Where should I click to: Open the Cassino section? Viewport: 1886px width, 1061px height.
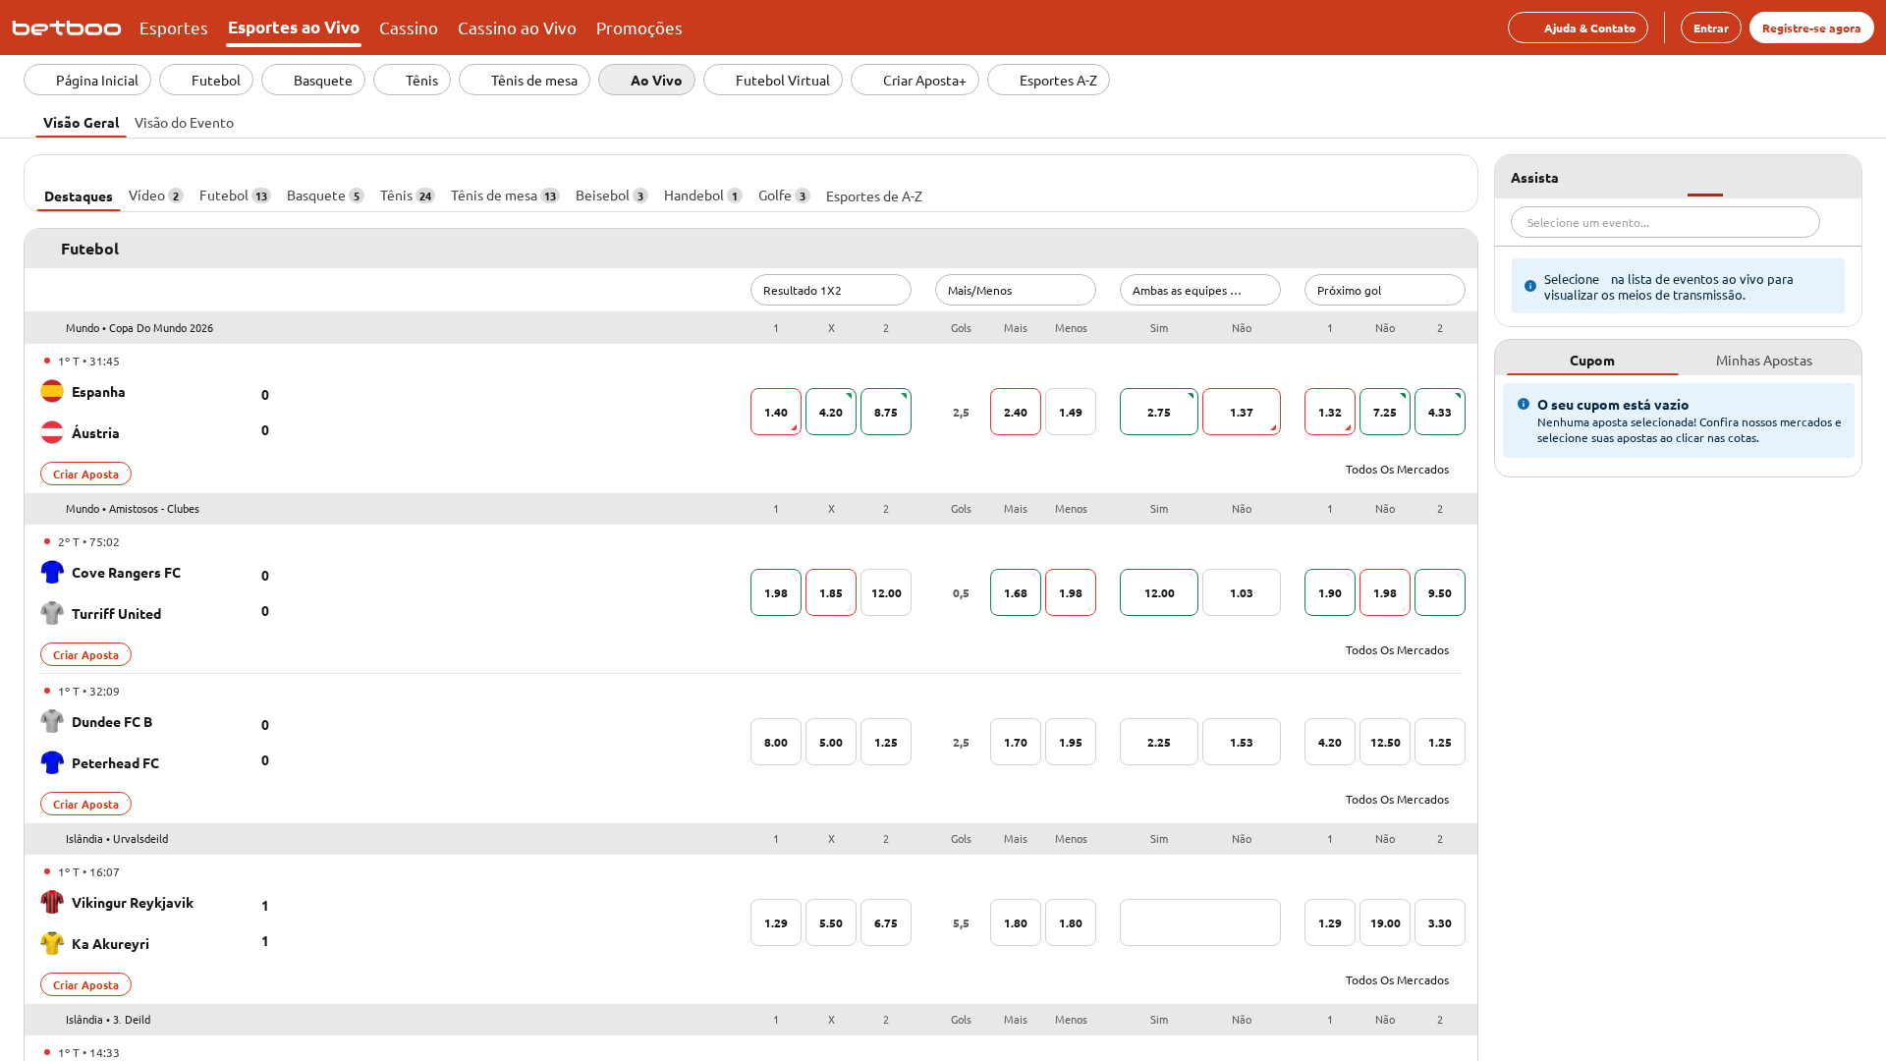pyautogui.click(x=409, y=28)
